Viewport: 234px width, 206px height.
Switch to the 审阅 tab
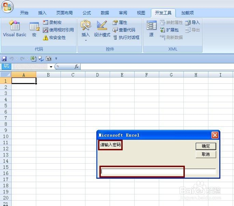(123, 13)
